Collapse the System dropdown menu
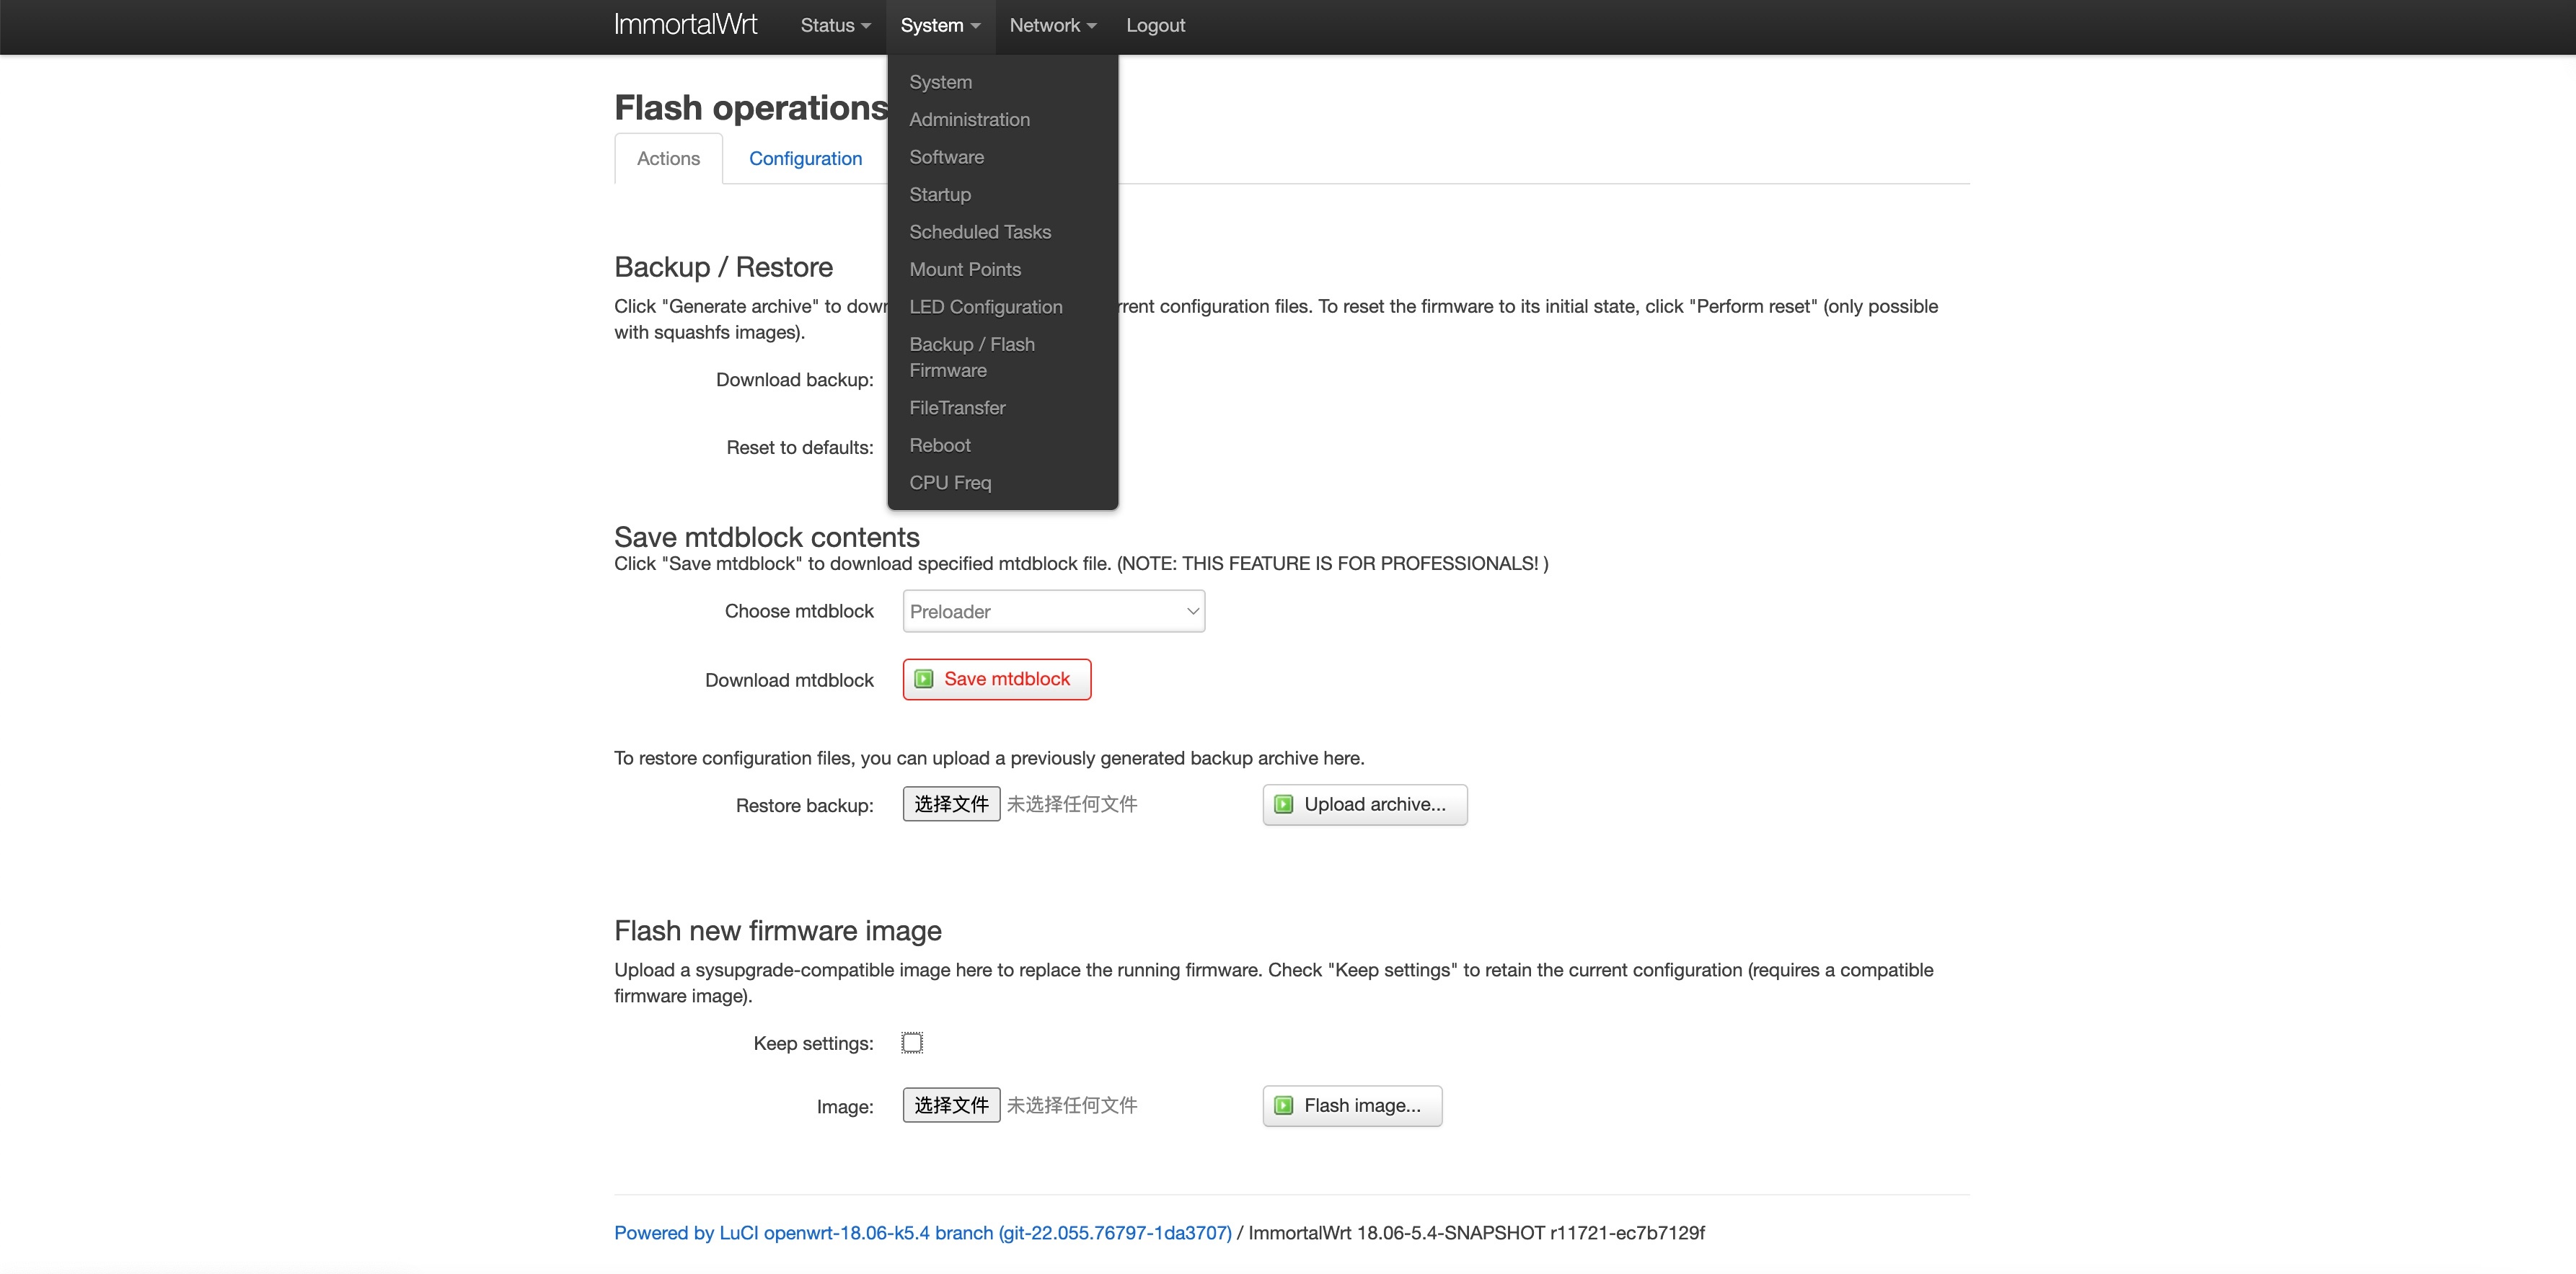Screen dimensions: 2576x1274 click(x=939, y=26)
